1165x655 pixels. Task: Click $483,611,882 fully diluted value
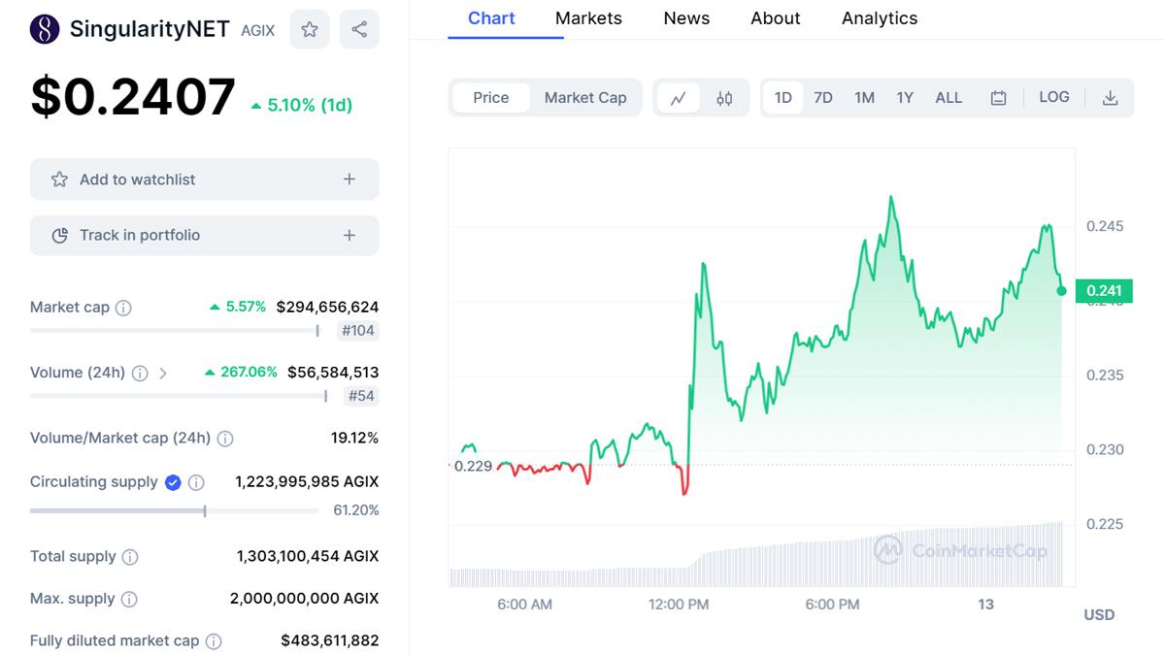(330, 640)
